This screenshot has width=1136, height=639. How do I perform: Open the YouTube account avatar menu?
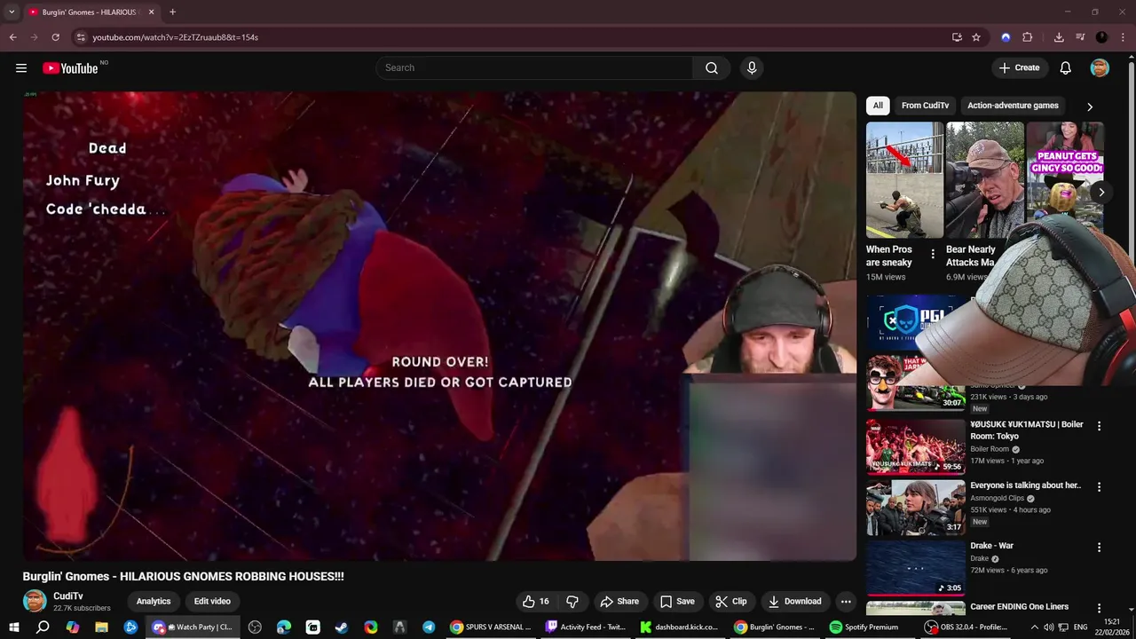[1100, 68]
